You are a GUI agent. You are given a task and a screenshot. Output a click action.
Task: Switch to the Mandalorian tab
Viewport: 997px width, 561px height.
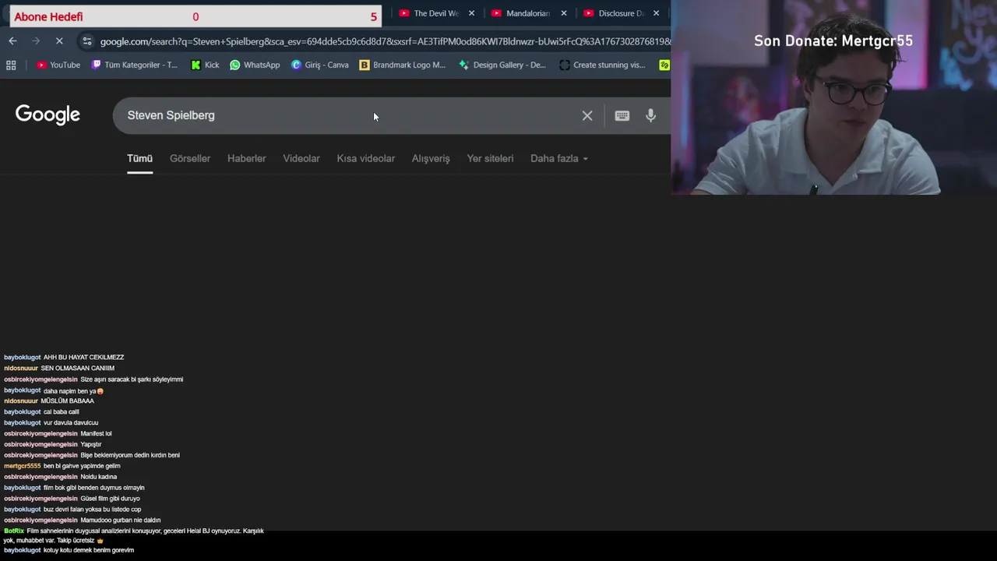(x=521, y=13)
